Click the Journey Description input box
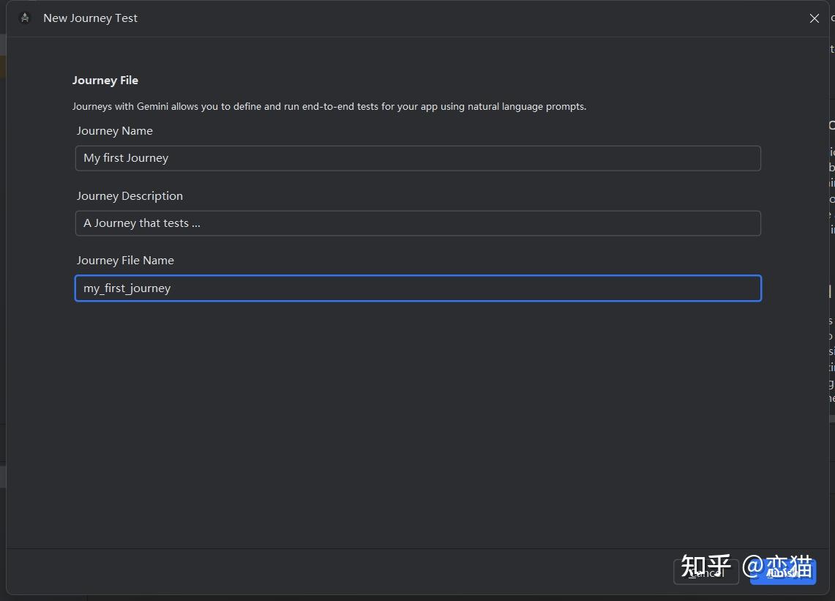The image size is (835, 601). [417, 223]
